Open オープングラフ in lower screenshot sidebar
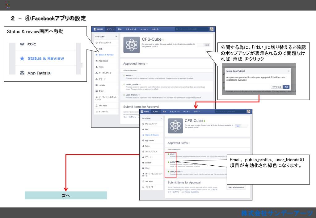This screenshot has width=316, height=218. 152,151
